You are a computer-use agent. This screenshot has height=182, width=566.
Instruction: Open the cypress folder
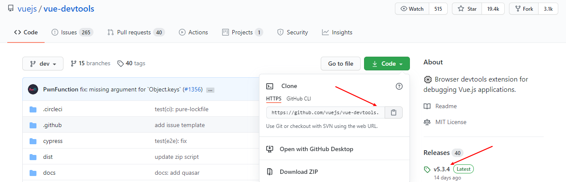click(53, 141)
